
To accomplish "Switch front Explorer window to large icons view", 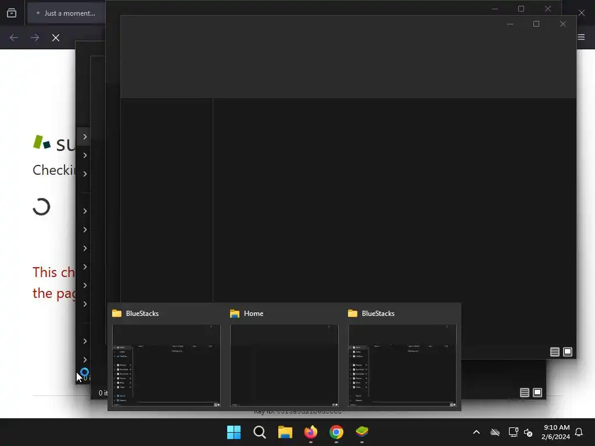I will coord(568,352).
